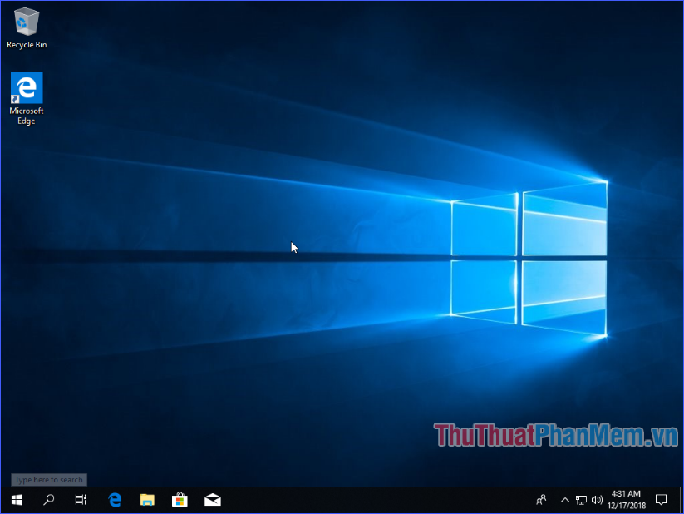Image resolution: width=684 pixels, height=514 pixels.
Task: Launch the Microsoft Store app
Action: 180,500
